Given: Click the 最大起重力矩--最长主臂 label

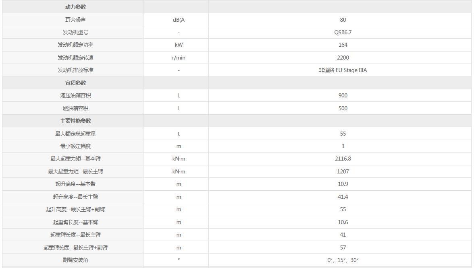Looking at the screenshot, I should [x=75, y=171].
